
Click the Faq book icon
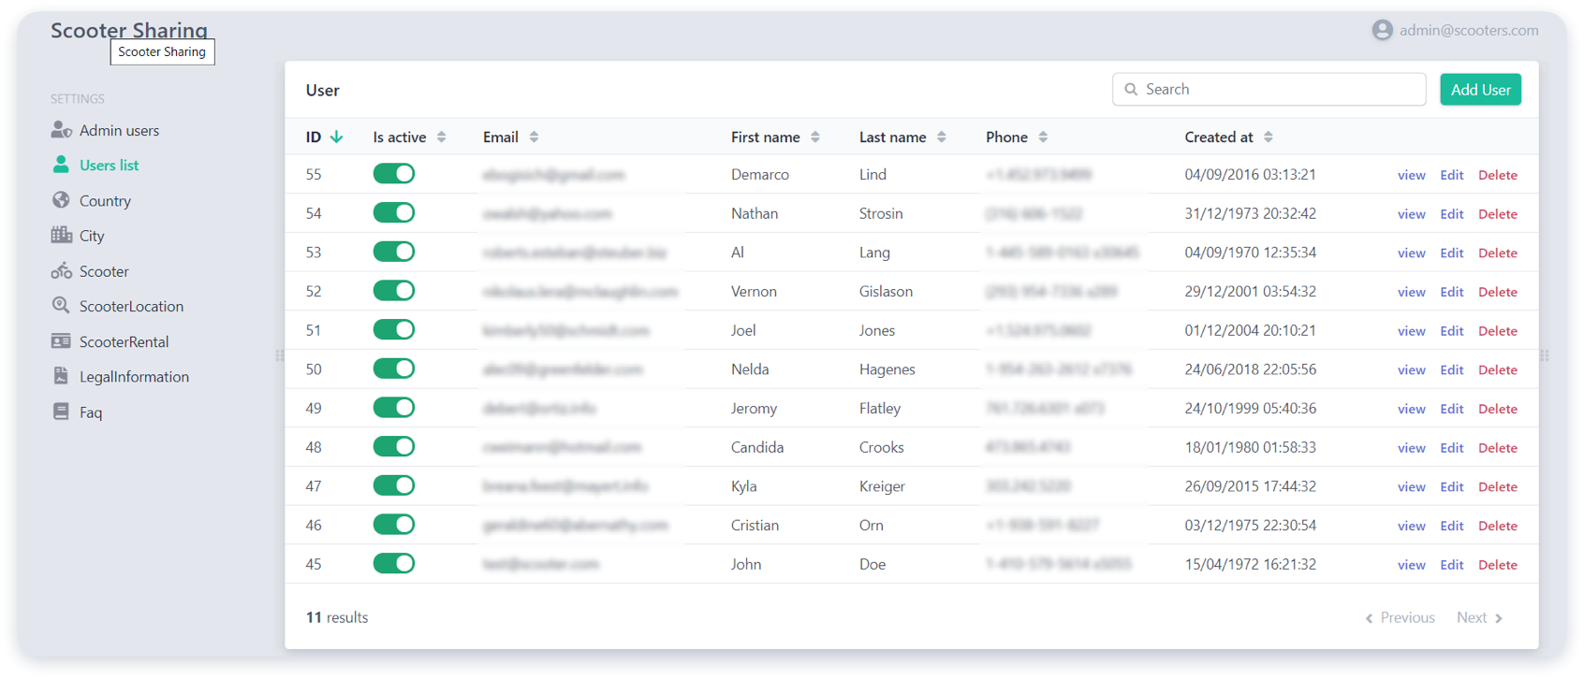pos(61,412)
